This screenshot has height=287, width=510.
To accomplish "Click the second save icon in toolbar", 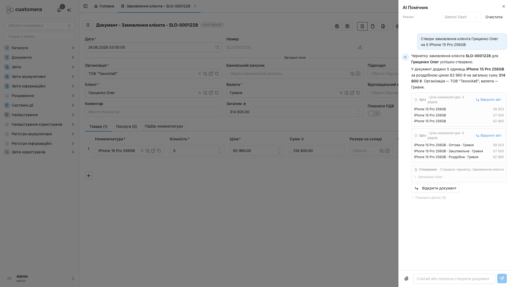I will point(347,26).
